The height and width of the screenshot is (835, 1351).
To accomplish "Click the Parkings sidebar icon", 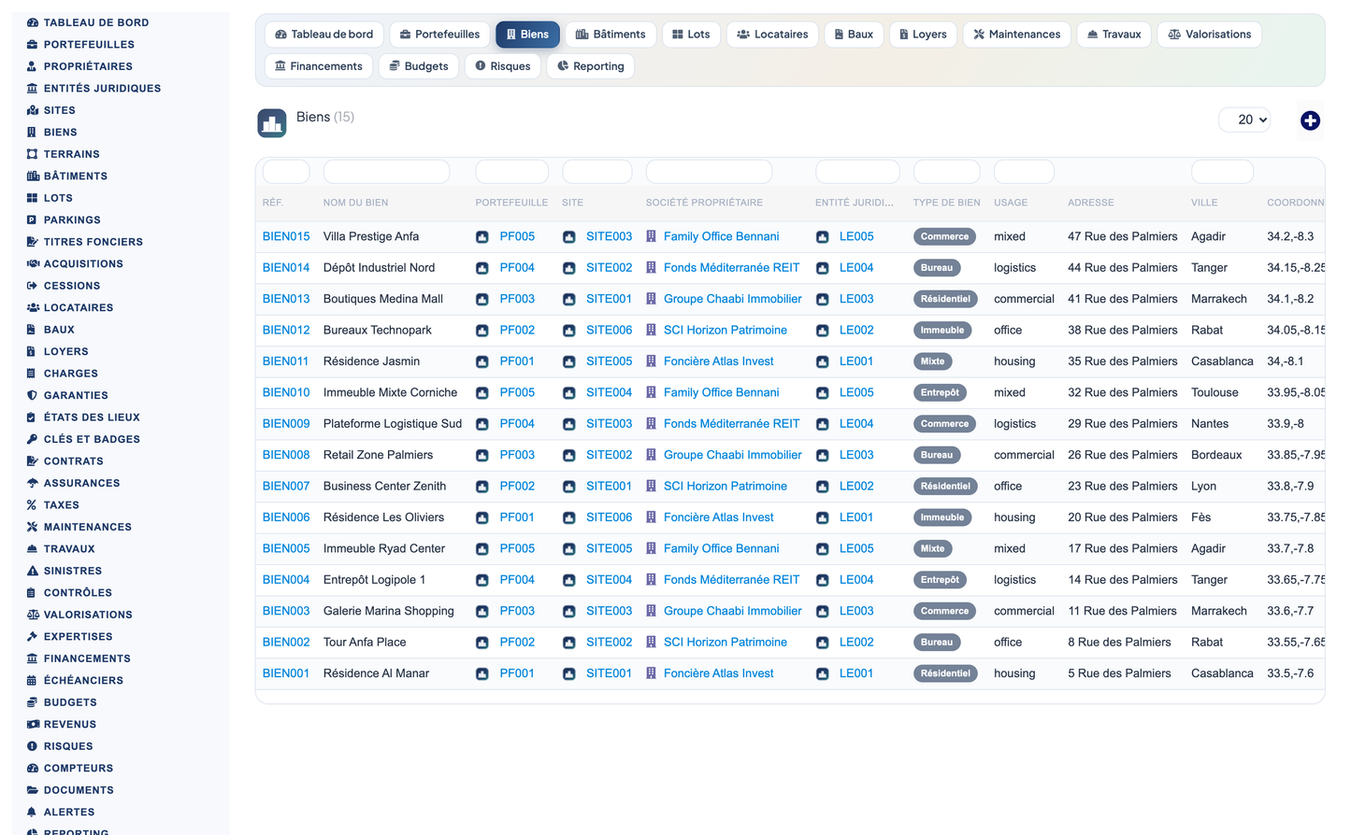I will coord(33,219).
